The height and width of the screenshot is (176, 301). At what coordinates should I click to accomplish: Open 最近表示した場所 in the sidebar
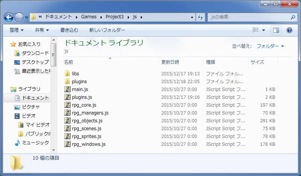[x=32, y=71]
